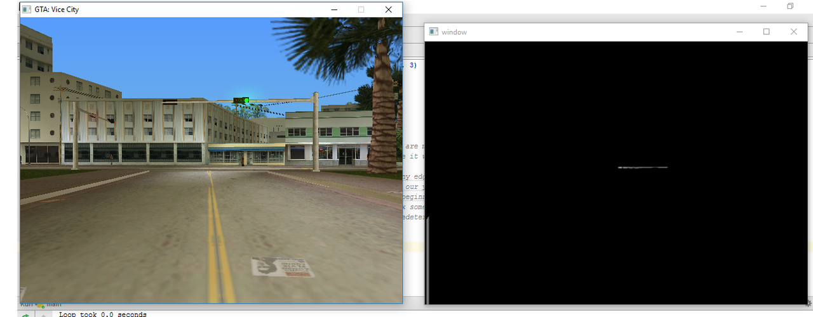This screenshot has height=317, width=813.
Task: Restore down the background IDE window
Action: click(790, 6)
